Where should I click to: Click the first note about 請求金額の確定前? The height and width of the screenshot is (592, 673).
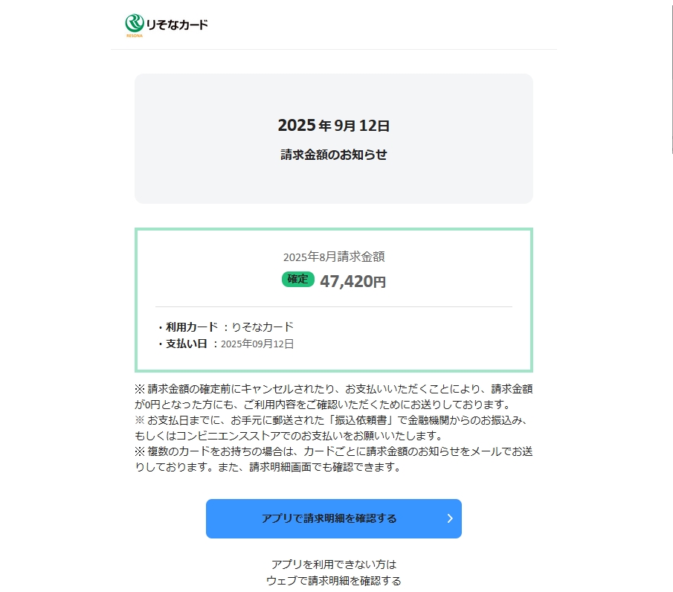333,396
